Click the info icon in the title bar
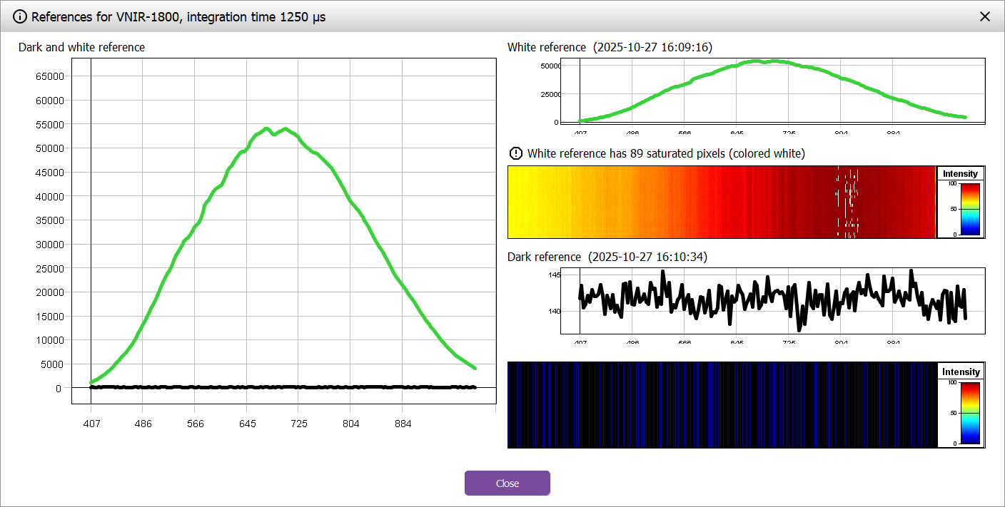Image resolution: width=1005 pixels, height=507 pixels. pos(20,16)
